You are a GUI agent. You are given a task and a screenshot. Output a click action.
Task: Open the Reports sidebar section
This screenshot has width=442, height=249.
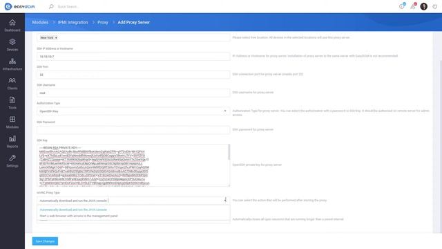[12, 142]
